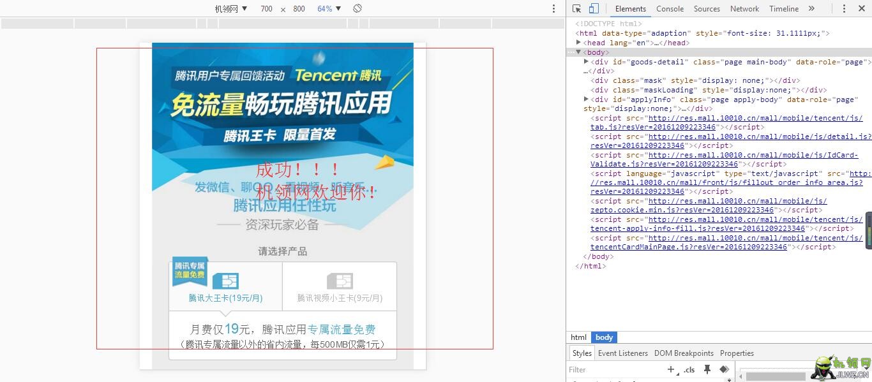Expand the goods-detail div node
Viewport: 872px width, 382px height.
(586, 62)
